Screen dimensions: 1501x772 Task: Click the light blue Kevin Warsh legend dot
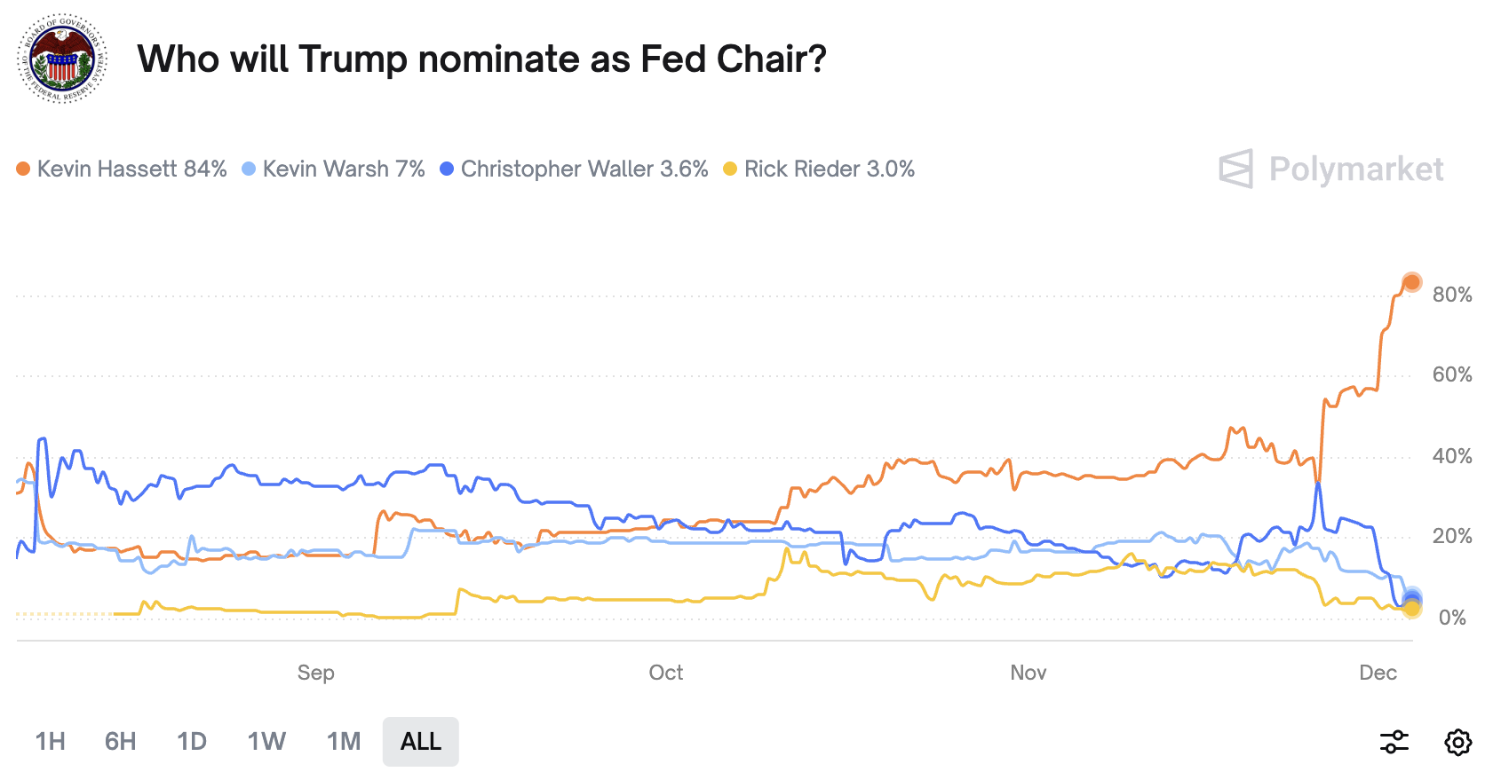click(249, 169)
